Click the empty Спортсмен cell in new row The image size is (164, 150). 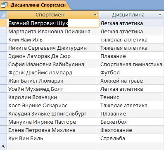pos(53,146)
